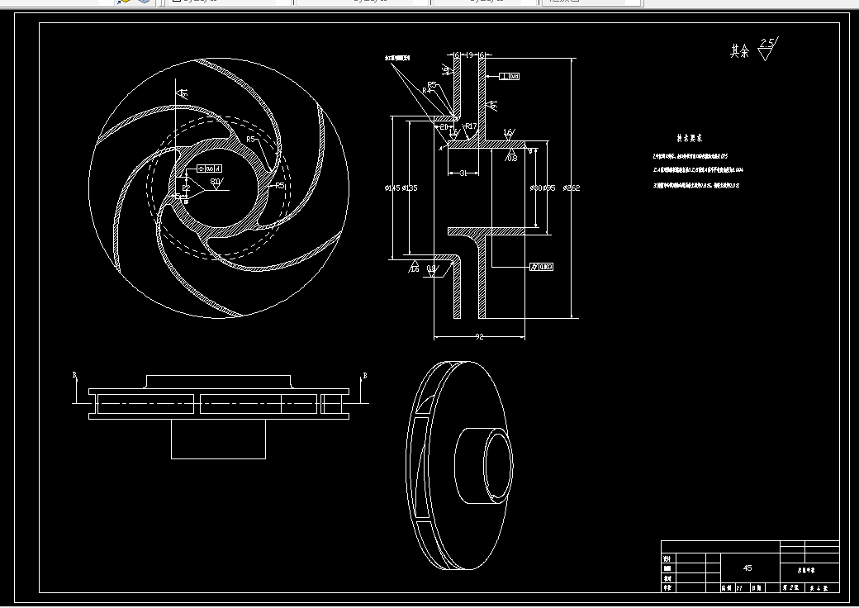
Task: Select the 技术要求 heading text
Action: (x=689, y=139)
